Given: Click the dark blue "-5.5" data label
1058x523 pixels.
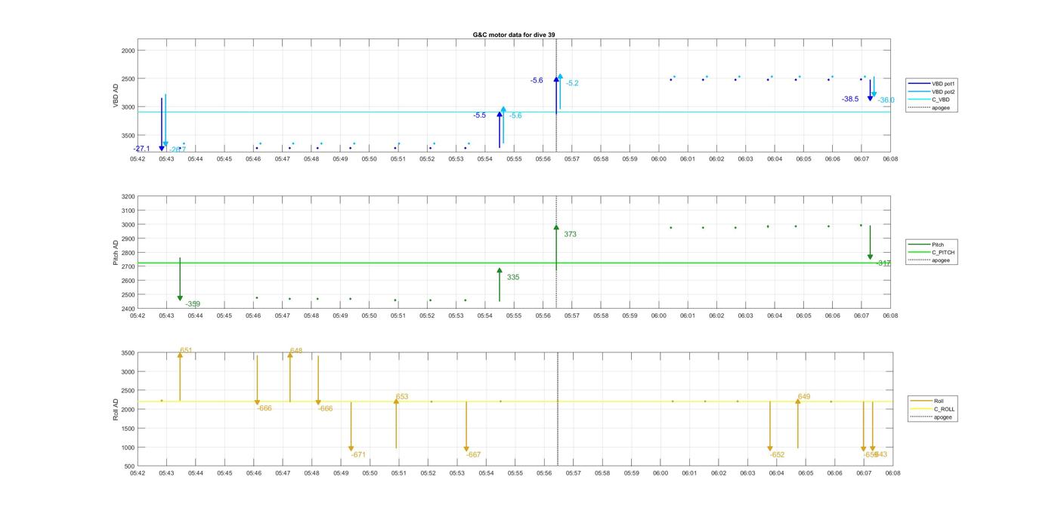Looking at the screenshot, I should point(480,115).
